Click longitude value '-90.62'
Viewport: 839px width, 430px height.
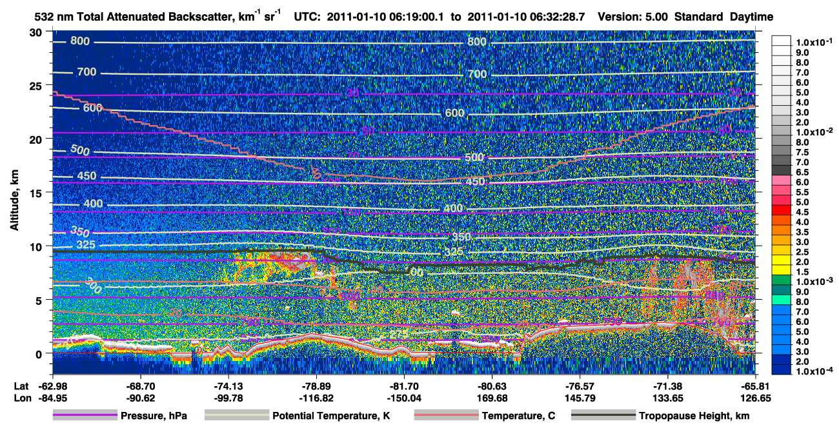141,398
